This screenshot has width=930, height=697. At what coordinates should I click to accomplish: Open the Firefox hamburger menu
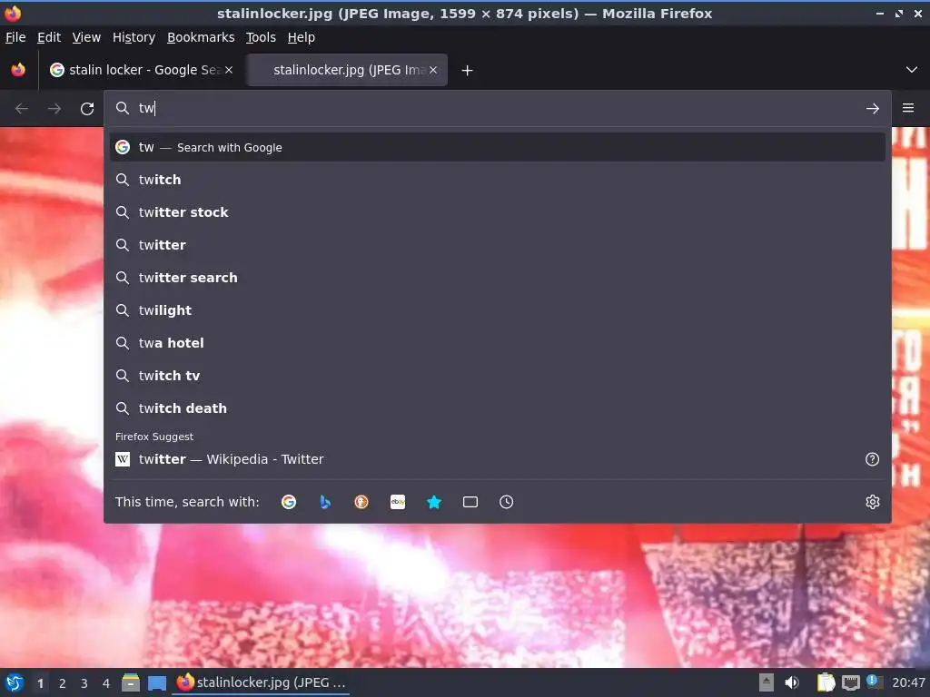tap(907, 108)
